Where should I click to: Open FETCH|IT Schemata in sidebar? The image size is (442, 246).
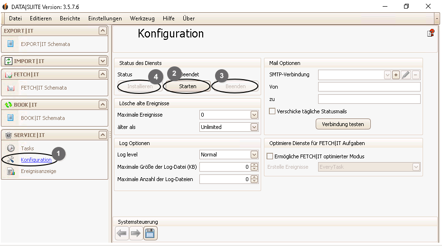[x=43, y=88]
